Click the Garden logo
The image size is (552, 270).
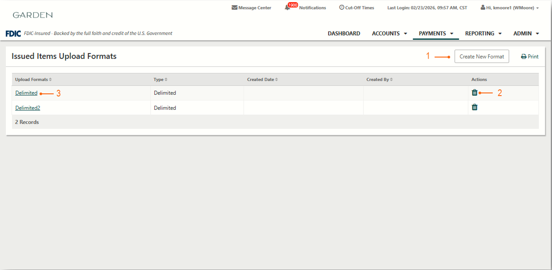[32, 15]
